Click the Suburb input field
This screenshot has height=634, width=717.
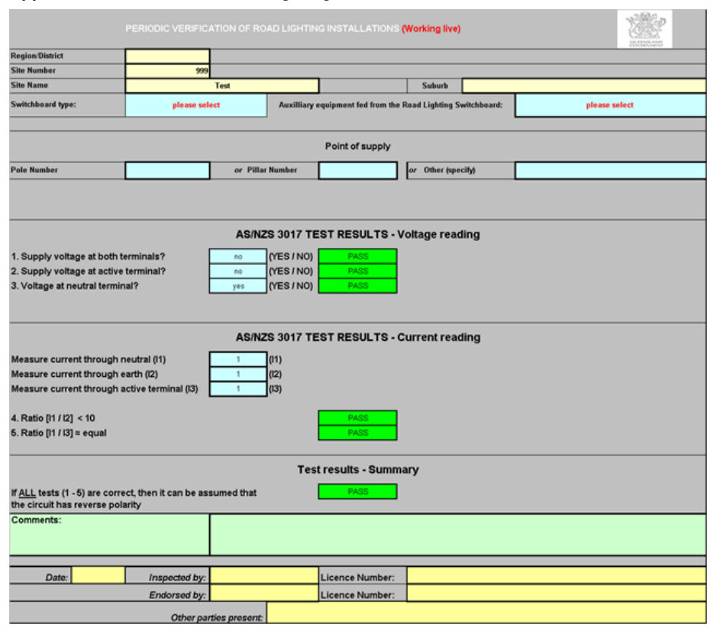click(x=584, y=85)
